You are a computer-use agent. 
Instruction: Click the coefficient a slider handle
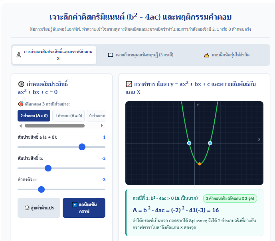pos(82,147)
